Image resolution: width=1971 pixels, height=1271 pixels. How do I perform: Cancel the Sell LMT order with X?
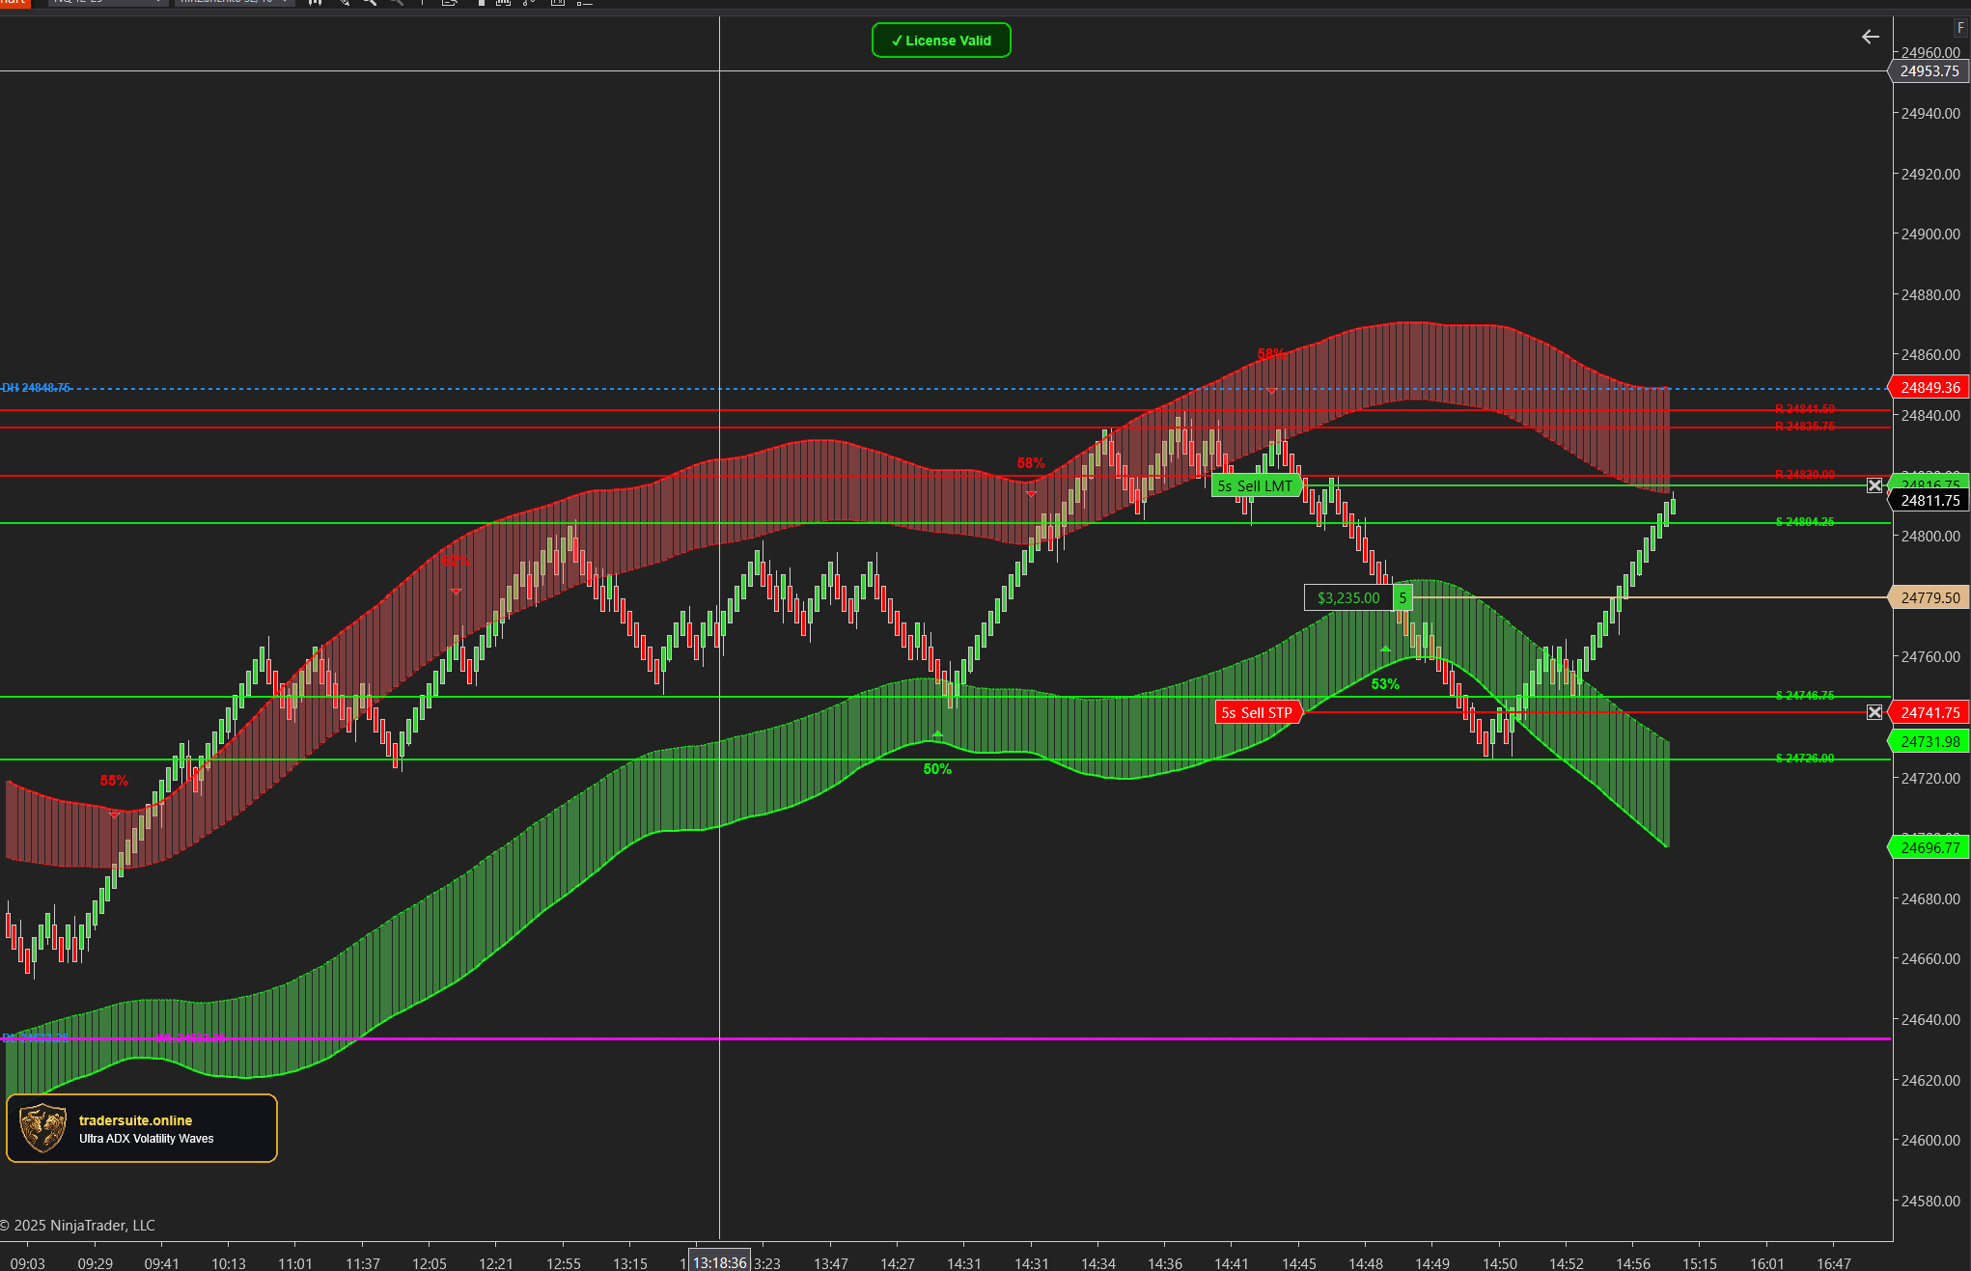click(1874, 485)
